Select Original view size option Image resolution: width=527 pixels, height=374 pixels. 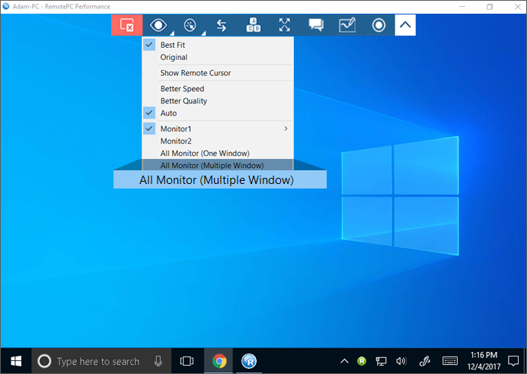pos(174,57)
